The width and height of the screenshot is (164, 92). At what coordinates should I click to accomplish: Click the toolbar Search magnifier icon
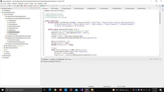pyautogui.click(x=157, y=6)
